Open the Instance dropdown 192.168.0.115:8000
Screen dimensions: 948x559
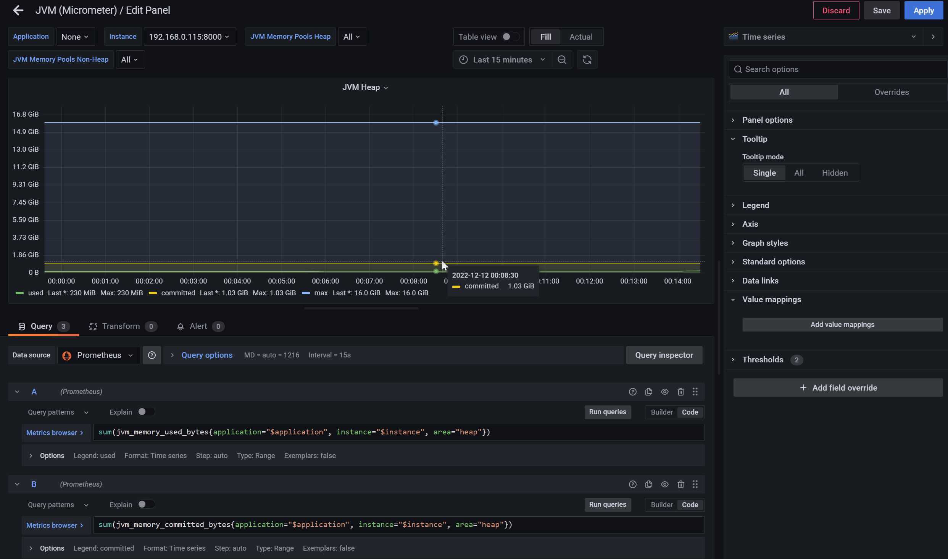coord(189,37)
